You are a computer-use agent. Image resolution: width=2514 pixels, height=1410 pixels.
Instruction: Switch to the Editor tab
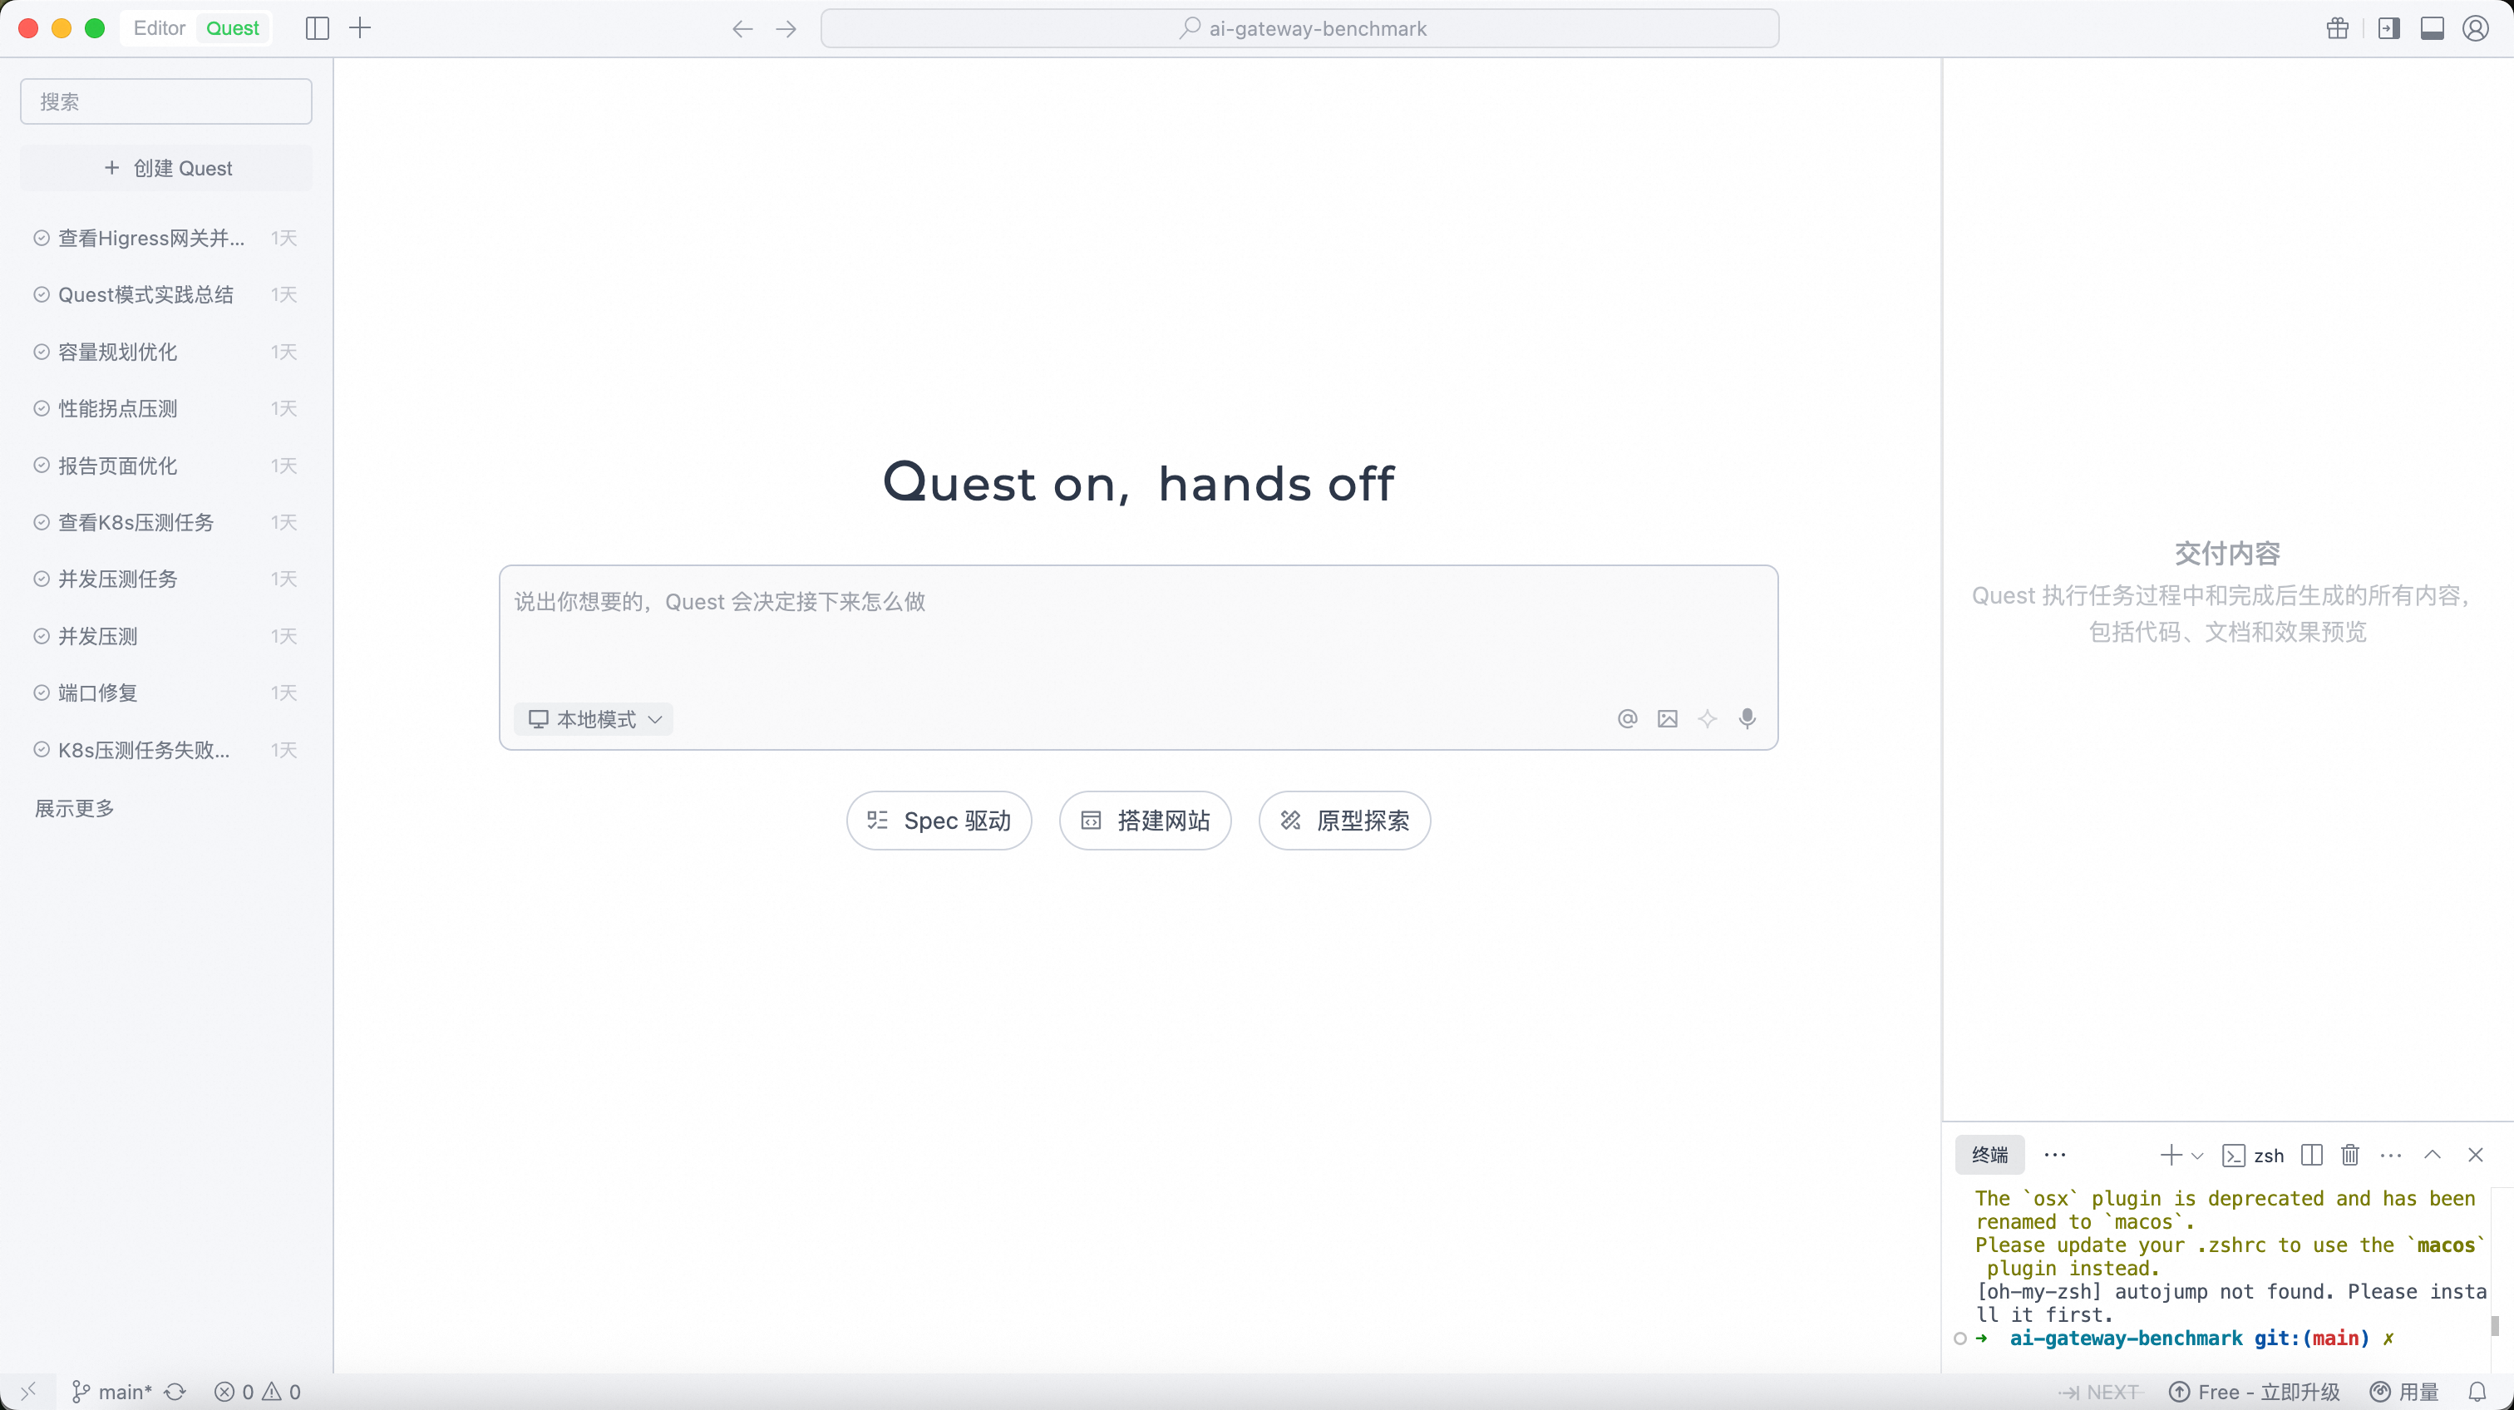point(159,28)
